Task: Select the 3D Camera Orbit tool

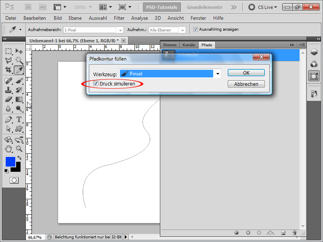Action: click(x=19, y=140)
